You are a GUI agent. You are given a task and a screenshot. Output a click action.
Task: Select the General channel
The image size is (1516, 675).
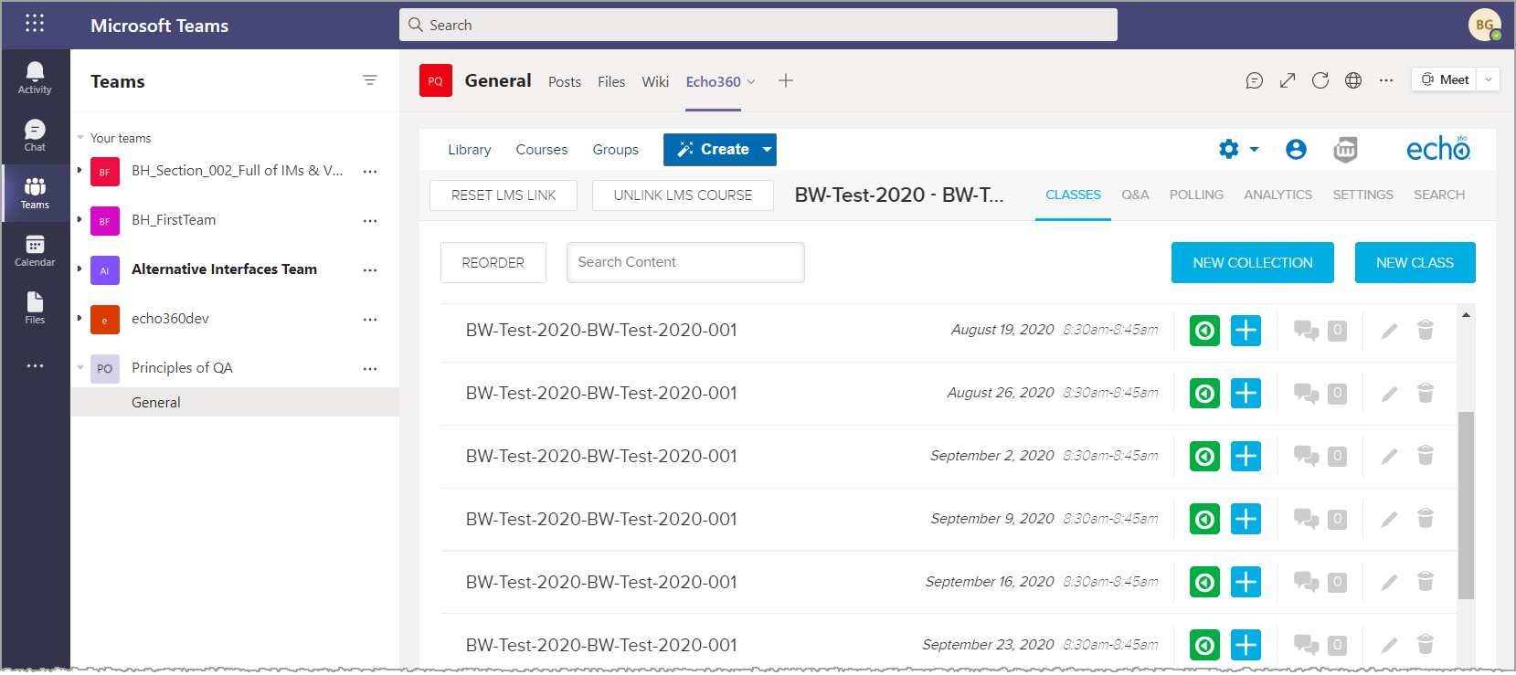pos(235,402)
